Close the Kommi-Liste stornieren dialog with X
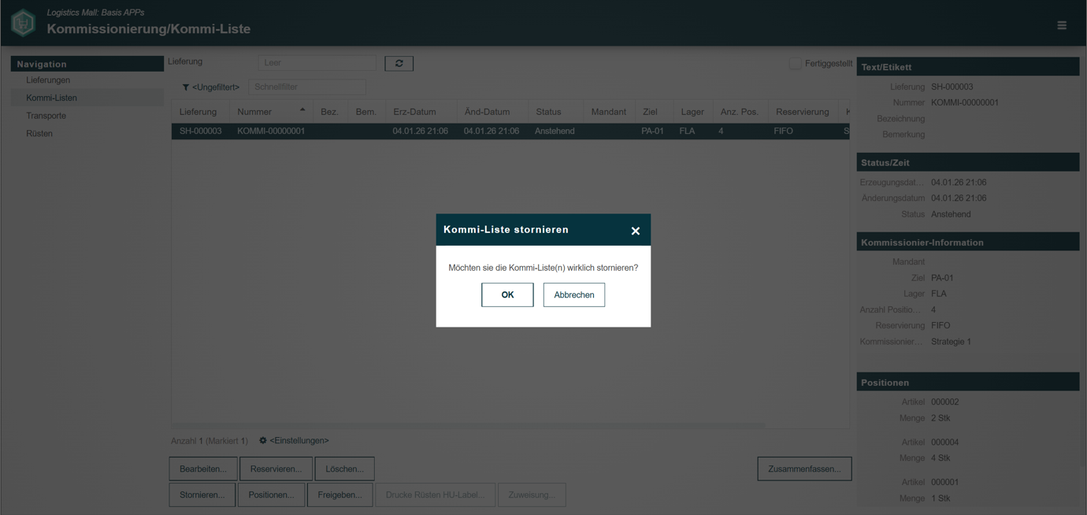Image resolution: width=1087 pixels, height=515 pixels. (x=635, y=231)
